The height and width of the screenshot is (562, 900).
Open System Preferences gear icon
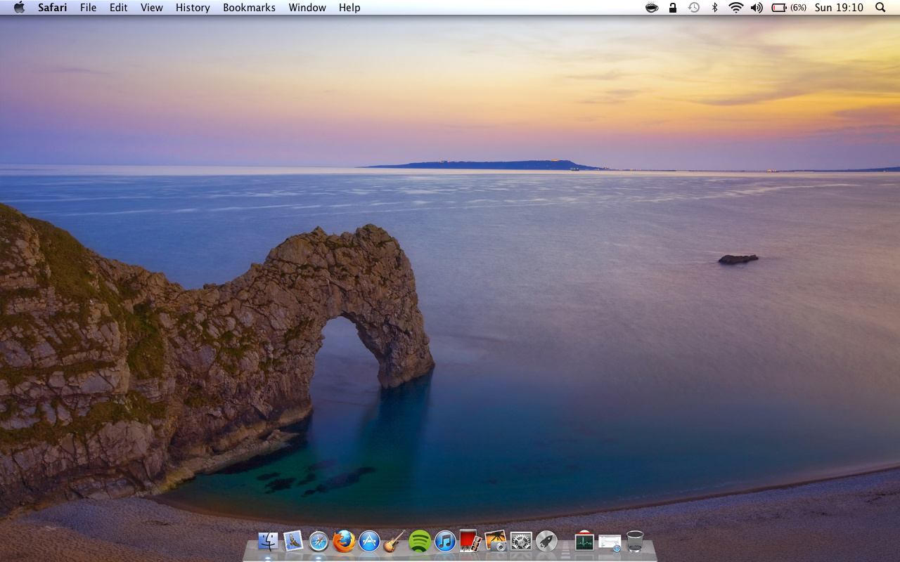coord(521,541)
